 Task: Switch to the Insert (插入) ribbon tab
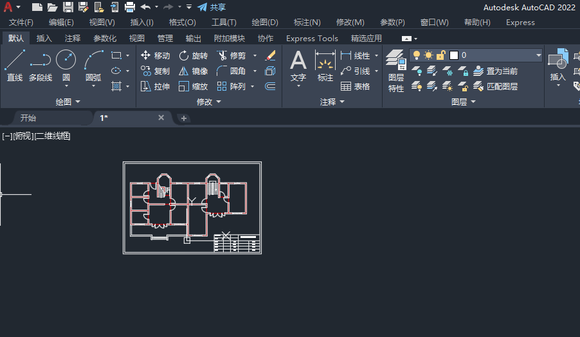pyautogui.click(x=44, y=38)
